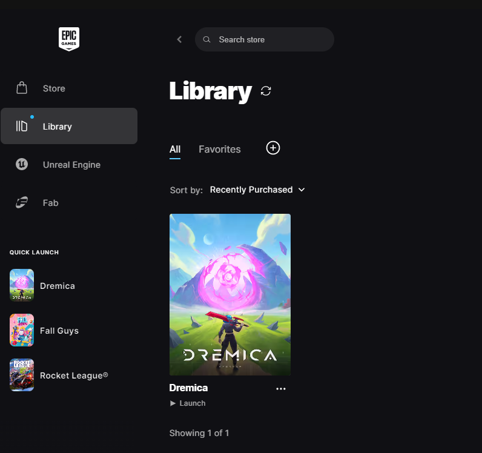482x453 pixels.
Task: Switch to the Favorites tab
Action: point(219,149)
